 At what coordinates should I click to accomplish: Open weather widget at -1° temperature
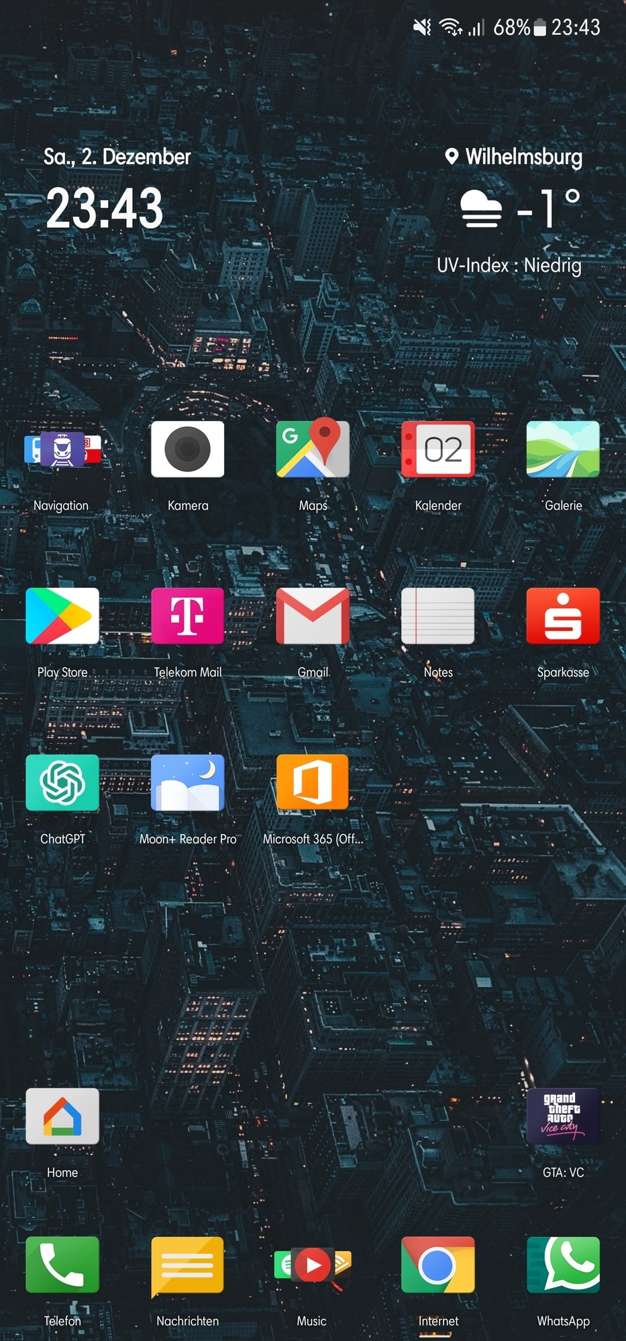click(549, 208)
